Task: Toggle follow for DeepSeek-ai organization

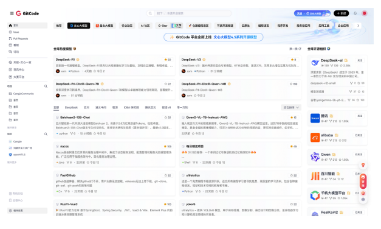Action: click(x=360, y=60)
